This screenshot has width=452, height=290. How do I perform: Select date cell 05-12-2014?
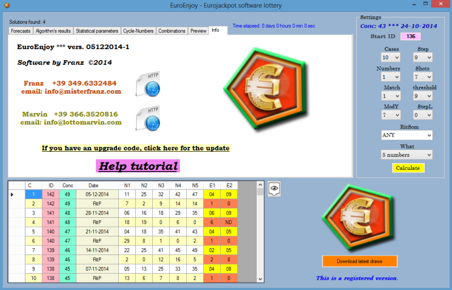pyautogui.click(x=97, y=195)
